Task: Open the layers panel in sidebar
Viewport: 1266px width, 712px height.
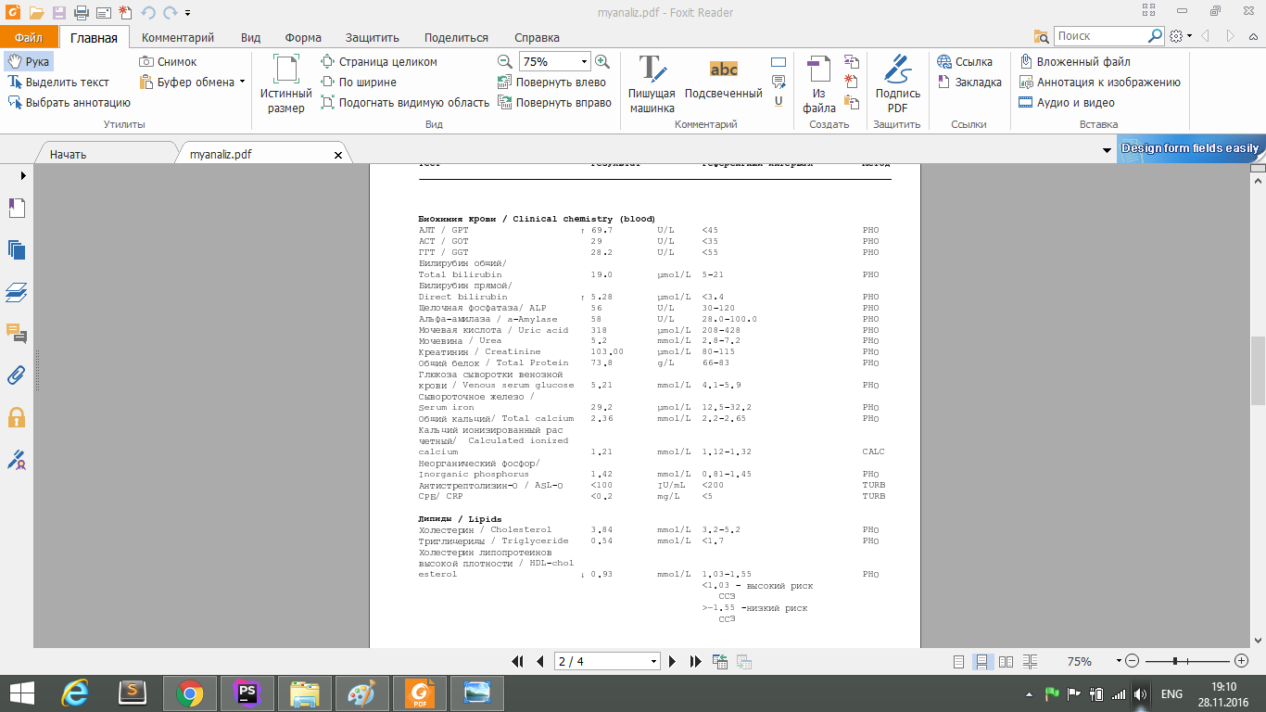Action: click(x=16, y=292)
